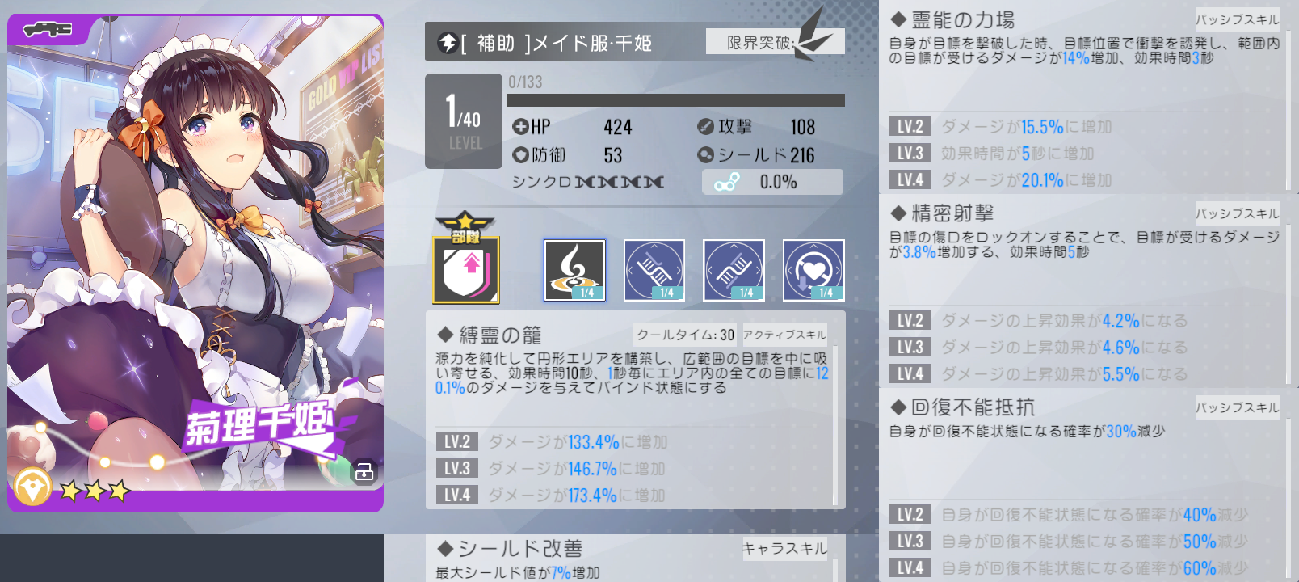Screen dimensions: 1299x582
Task: Select the heart recovery passive skill icon
Action: [x=813, y=270]
